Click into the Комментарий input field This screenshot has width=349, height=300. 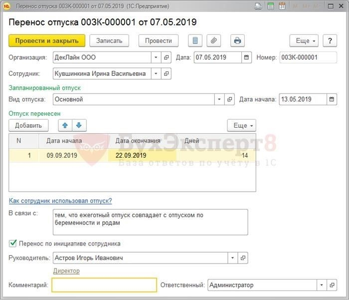coord(104,285)
